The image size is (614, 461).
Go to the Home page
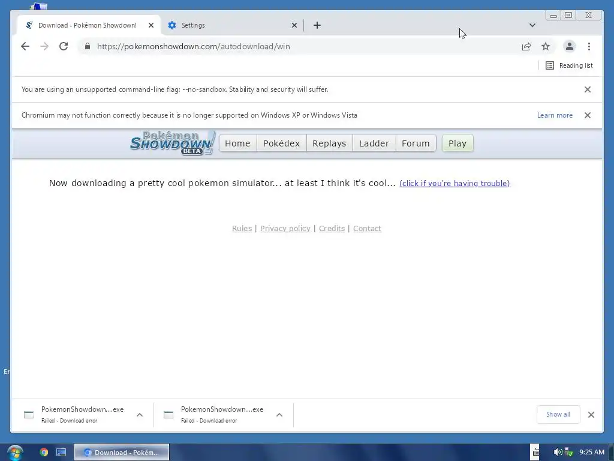click(x=237, y=143)
